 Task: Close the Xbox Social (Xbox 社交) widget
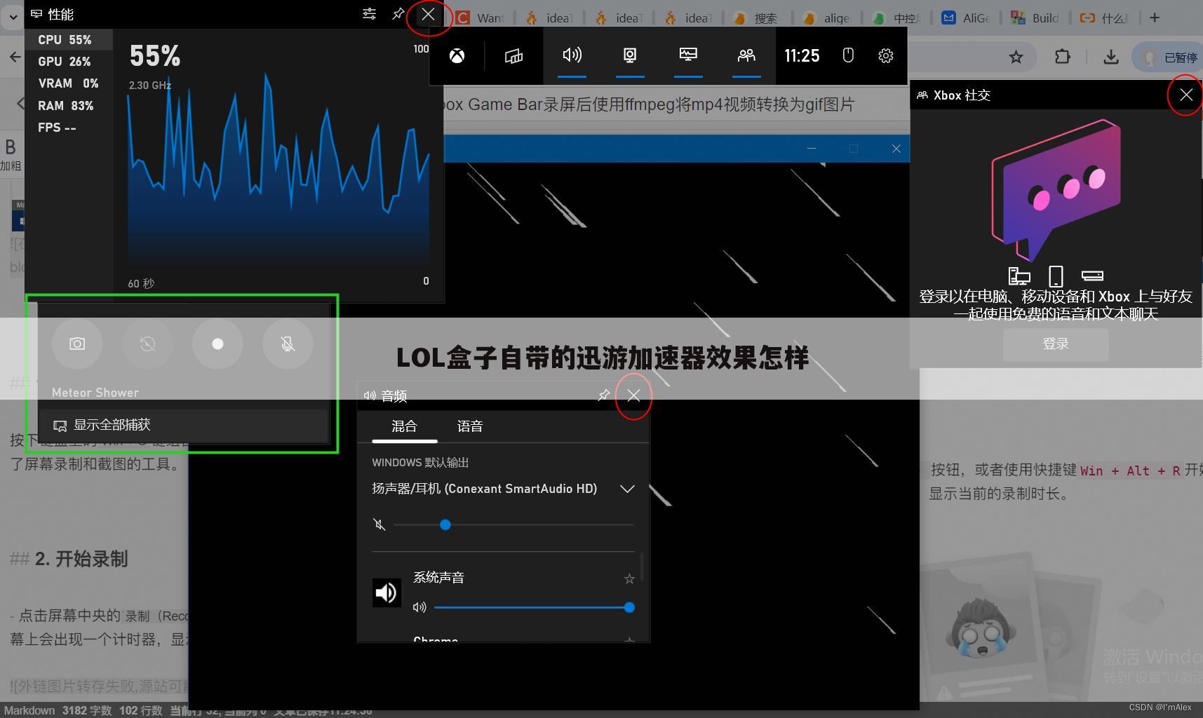click(1186, 95)
